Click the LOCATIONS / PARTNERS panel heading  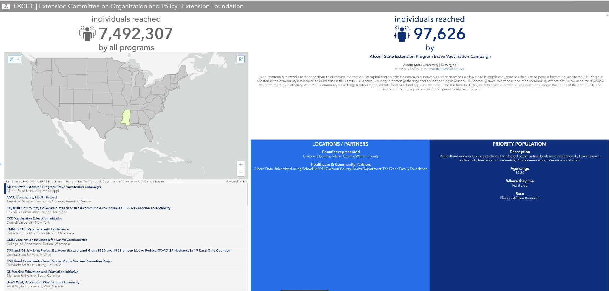click(340, 144)
